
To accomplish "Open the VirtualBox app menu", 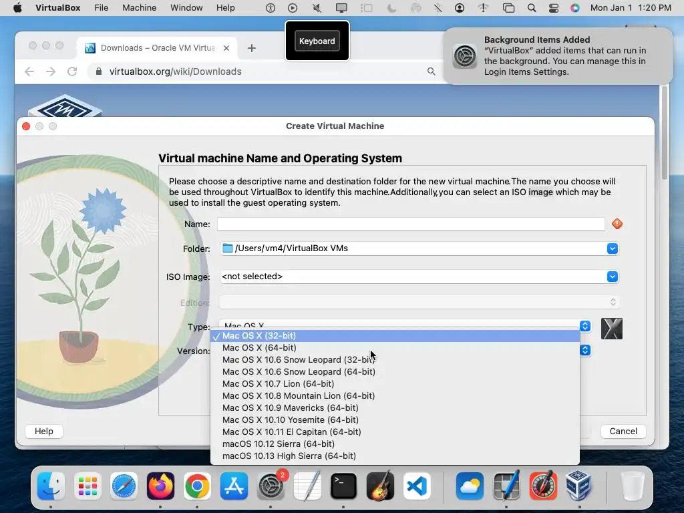I will pos(57,8).
